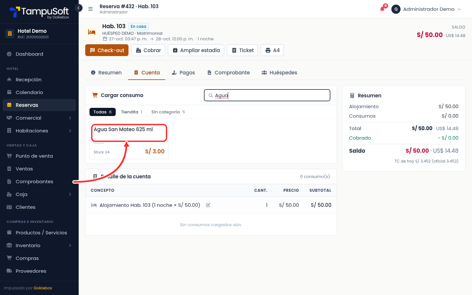Expand the Comercial submenu
The image size is (472, 295).
(39, 118)
